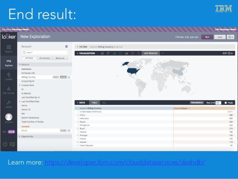Click the info icon on Billing Country row
This screenshot has width=238, height=179.
point(69,77)
